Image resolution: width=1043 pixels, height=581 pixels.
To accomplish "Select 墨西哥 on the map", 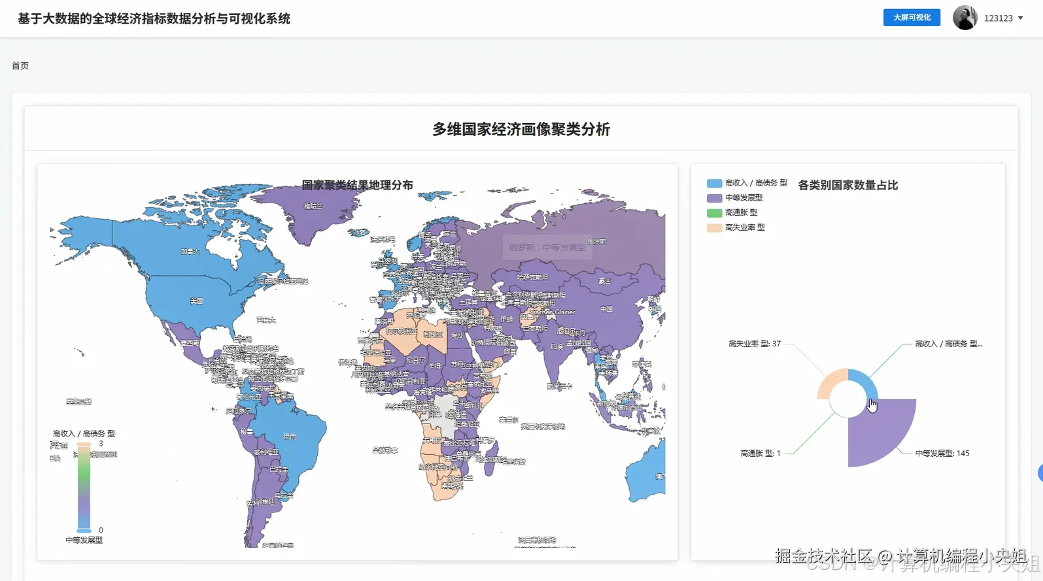I will (x=190, y=342).
